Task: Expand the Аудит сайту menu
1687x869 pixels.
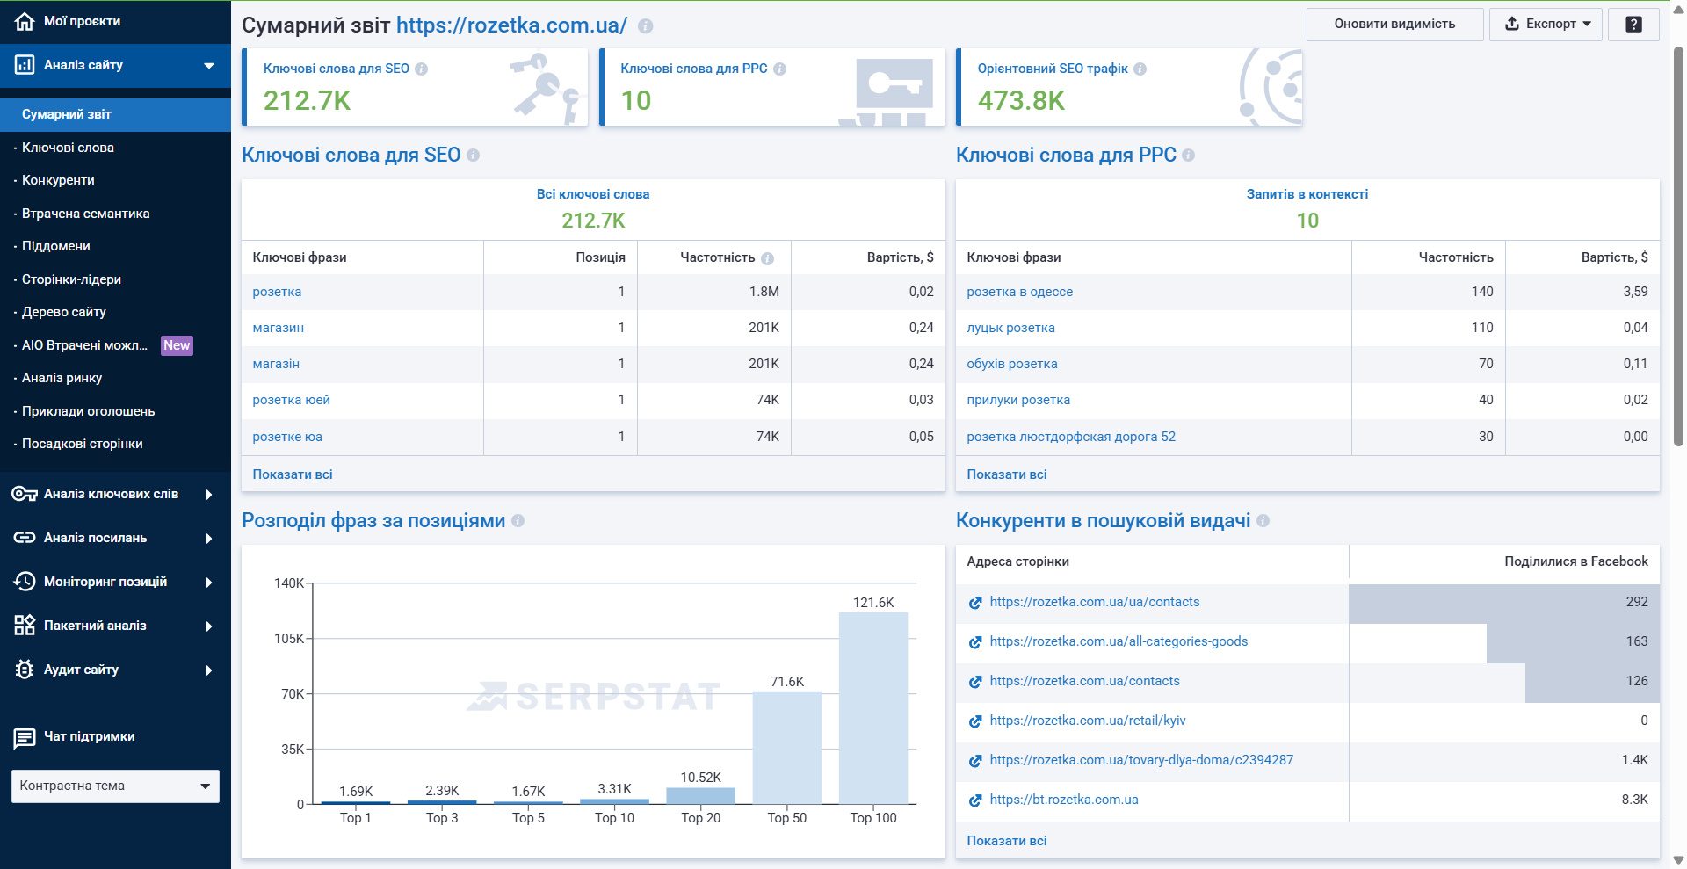Action: coord(208,670)
